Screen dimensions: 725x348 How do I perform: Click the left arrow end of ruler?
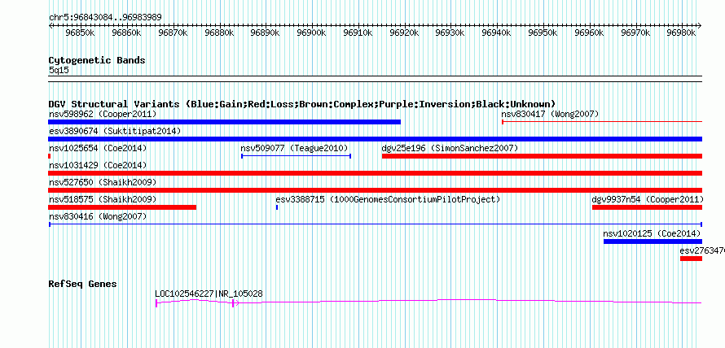click(x=51, y=26)
